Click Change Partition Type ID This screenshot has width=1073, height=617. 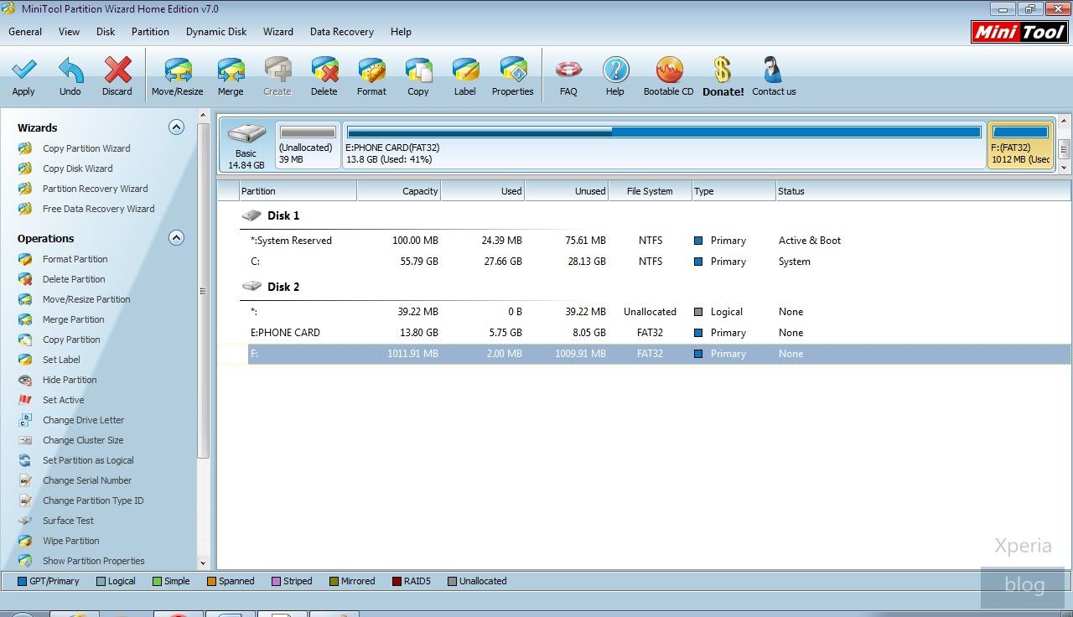pos(93,500)
